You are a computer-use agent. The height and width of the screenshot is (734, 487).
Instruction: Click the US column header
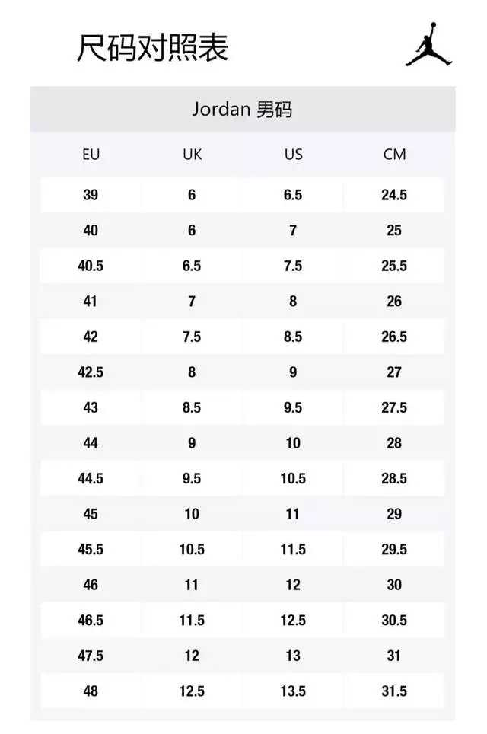point(293,155)
